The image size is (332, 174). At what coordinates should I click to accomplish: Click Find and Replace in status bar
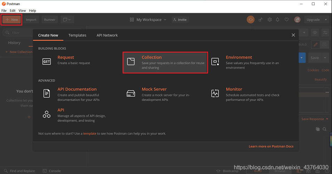tap(19, 171)
